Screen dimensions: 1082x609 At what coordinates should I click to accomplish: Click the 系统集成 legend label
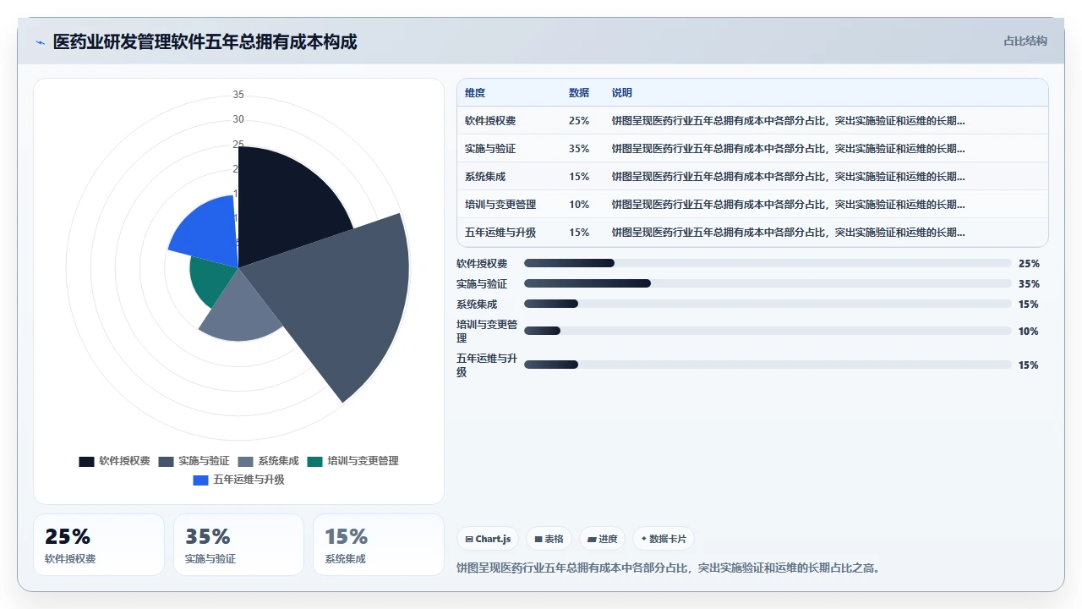pos(278,461)
